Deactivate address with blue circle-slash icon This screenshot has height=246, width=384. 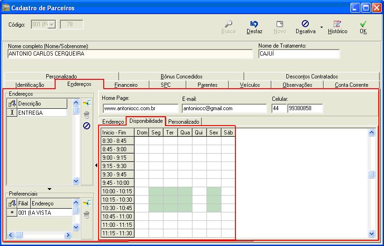click(x=86, y=126)
